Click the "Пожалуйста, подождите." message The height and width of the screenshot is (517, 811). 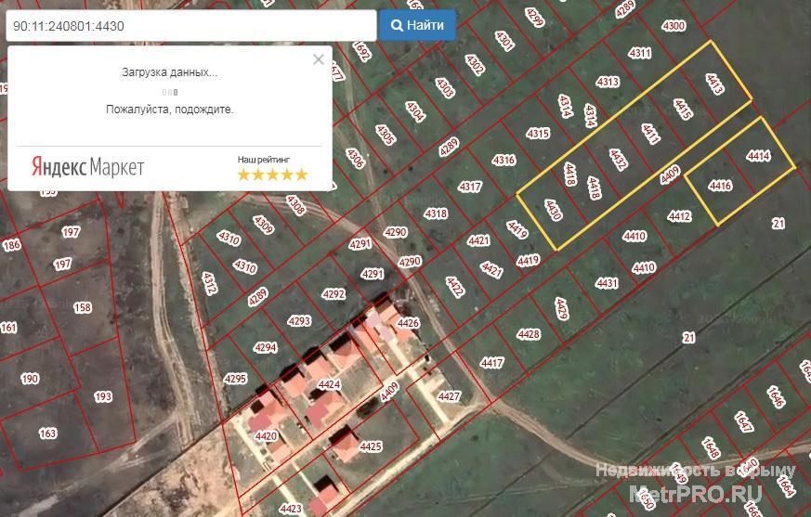(x=170, y=110)
